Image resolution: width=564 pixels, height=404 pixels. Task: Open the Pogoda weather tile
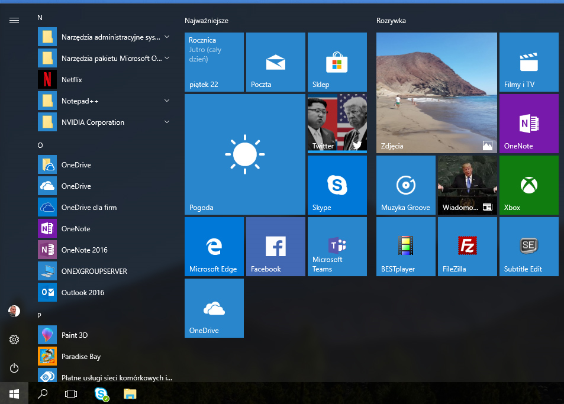click(244, 154)
